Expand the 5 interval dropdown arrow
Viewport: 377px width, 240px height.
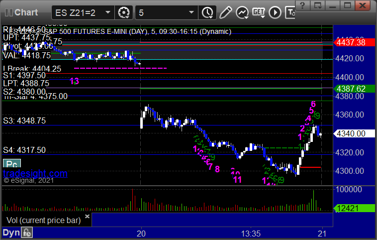click(191, 12)
